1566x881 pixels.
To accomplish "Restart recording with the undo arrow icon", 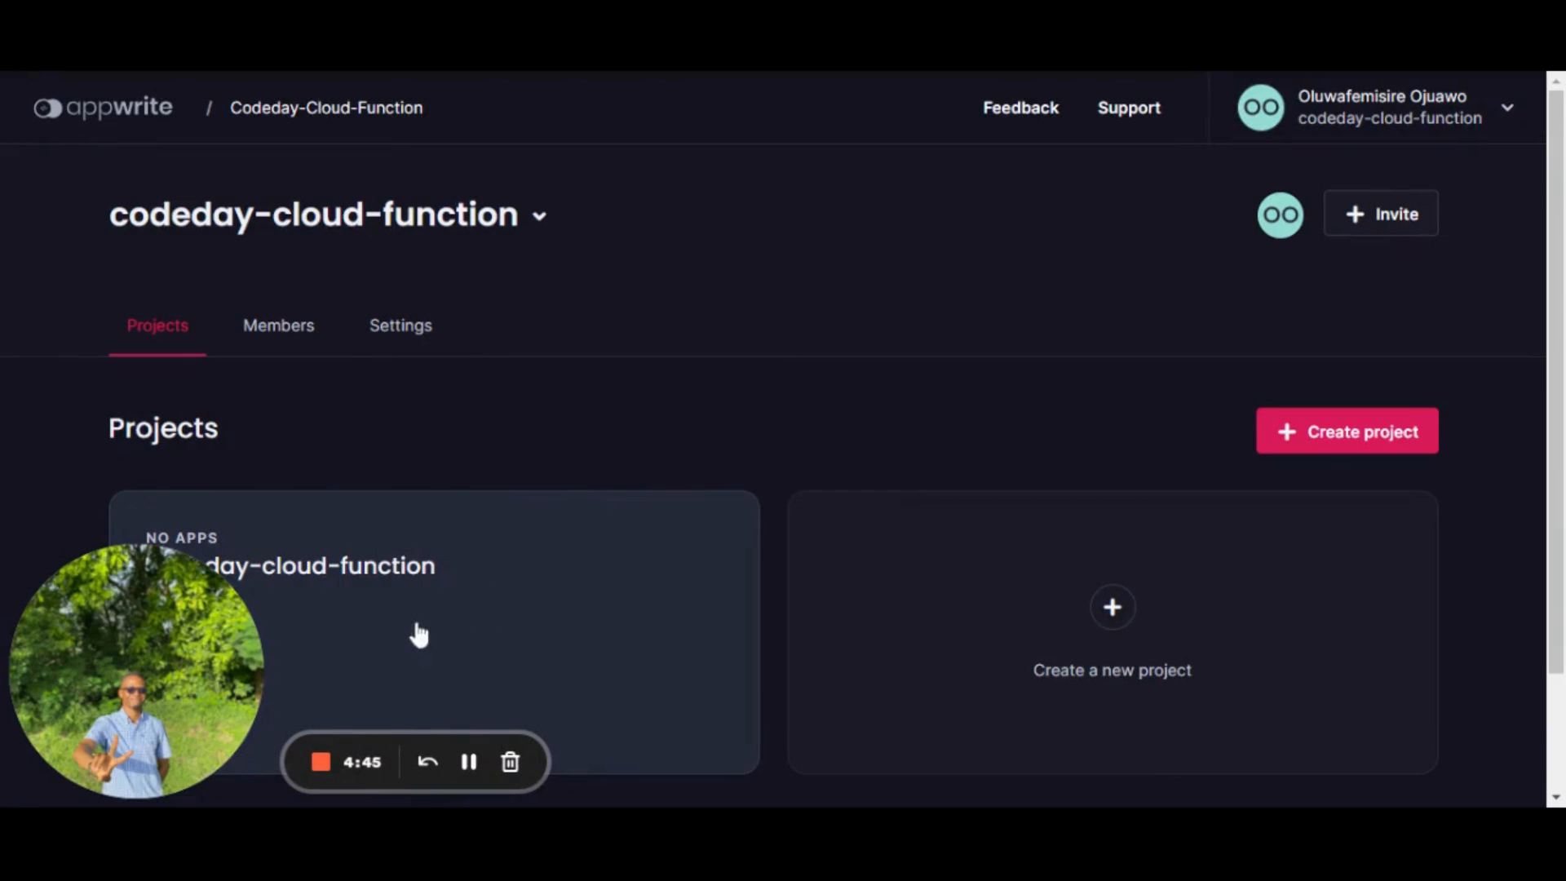I will coord(427,762).
